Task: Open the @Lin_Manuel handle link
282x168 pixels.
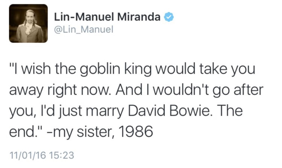Action: pyautogui.click(x=84, y=30)
